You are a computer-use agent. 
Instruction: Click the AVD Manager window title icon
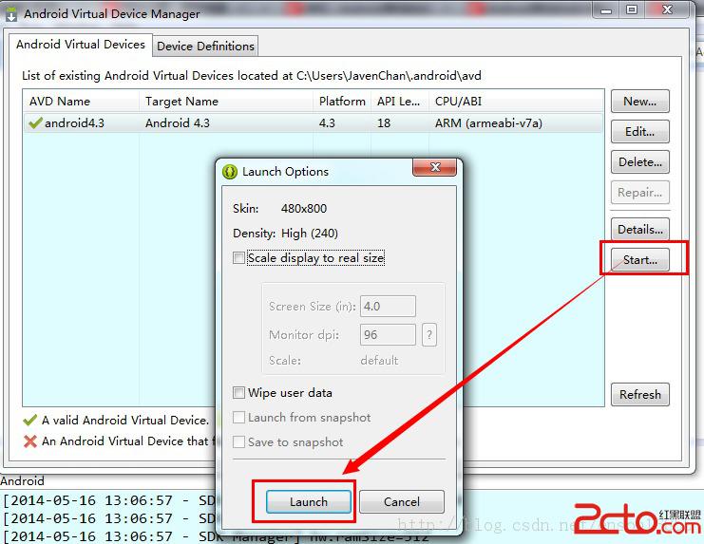tap(10, 13)
